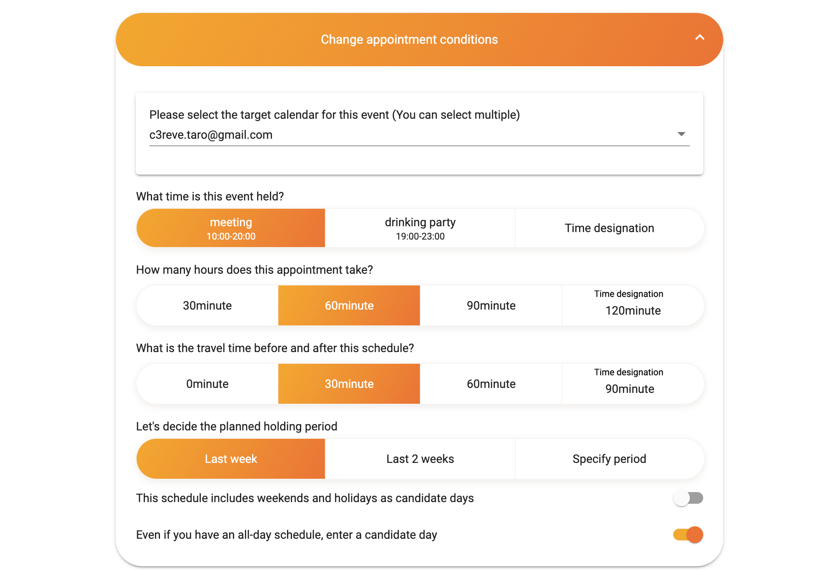Select the Last 2 weeks holding period

(x=420, y=459)
